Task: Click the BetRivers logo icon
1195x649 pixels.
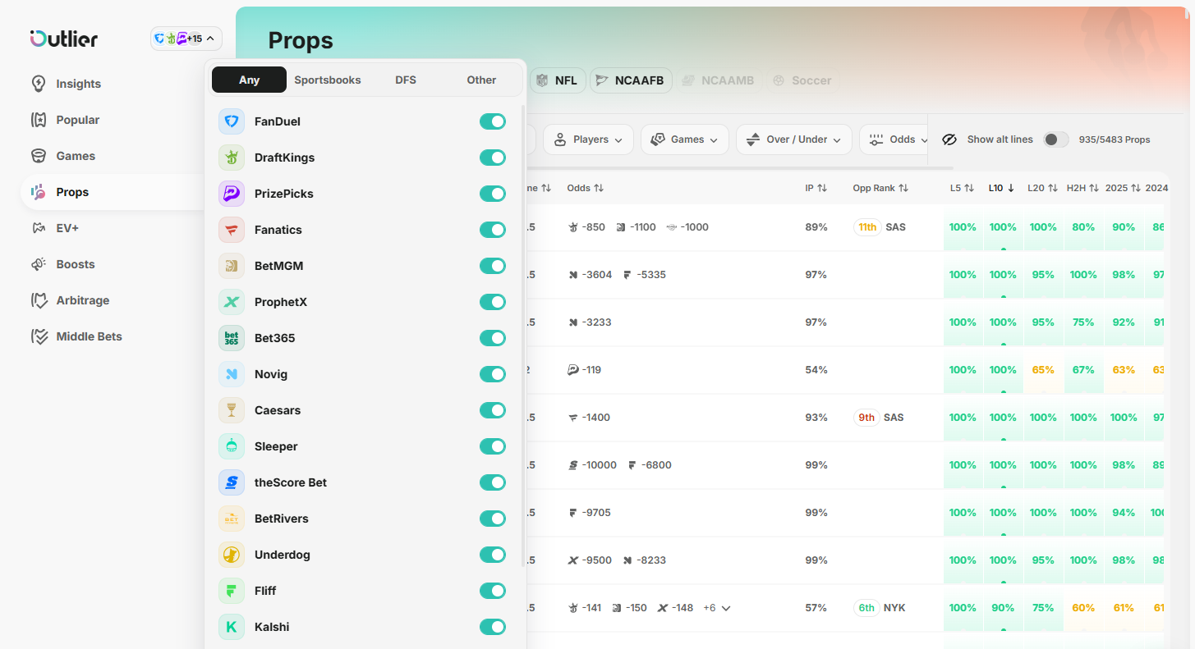Action: [232, 519]
